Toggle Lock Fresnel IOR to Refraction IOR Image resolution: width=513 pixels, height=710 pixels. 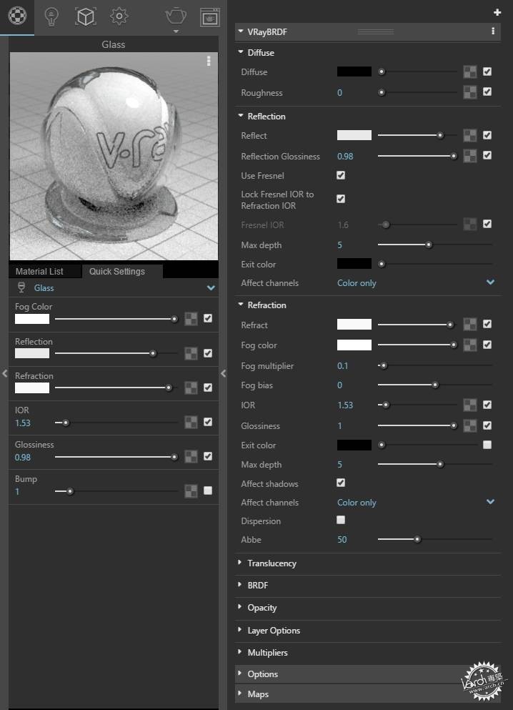(341, 199)
